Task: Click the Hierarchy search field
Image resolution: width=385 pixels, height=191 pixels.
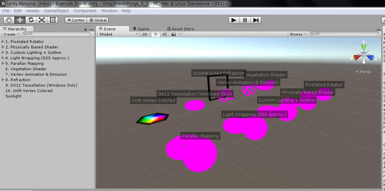Action: (56, 34)
